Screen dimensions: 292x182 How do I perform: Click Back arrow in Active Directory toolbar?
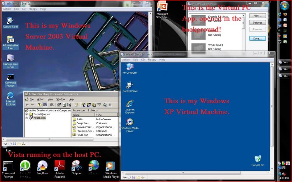pyautogui.click(x=27, y=105)
